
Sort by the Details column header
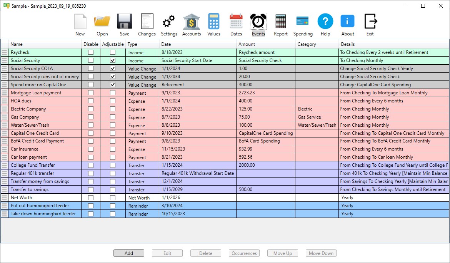pos(394,44)
